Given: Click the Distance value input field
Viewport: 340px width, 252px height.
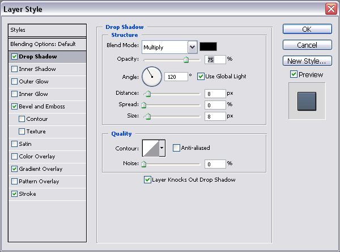Looking at the screenshot, I should [x=215, y=93].
